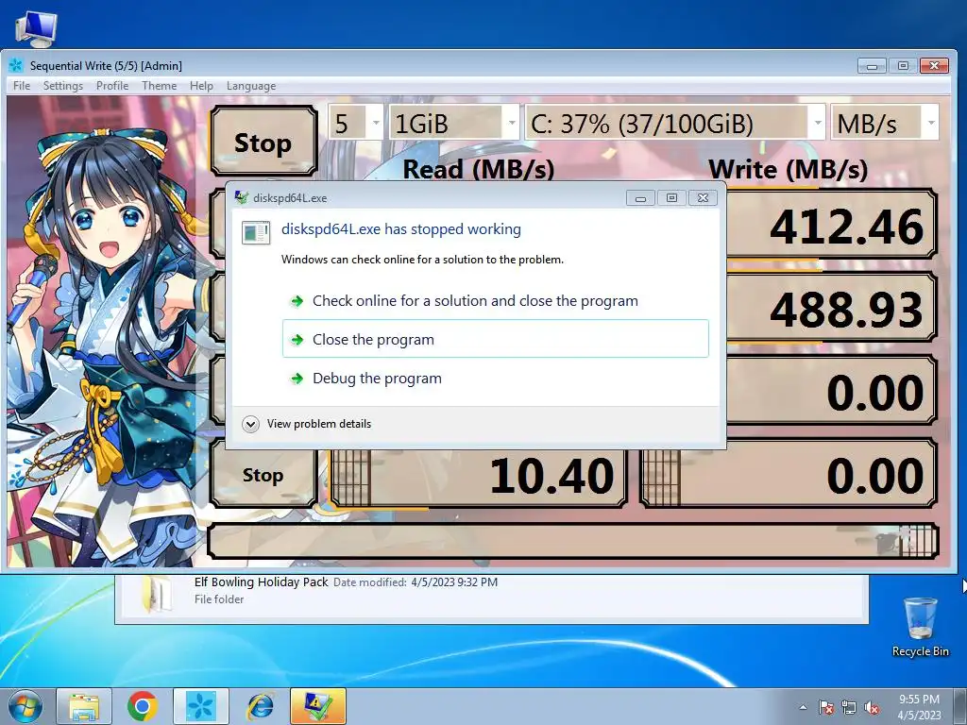Open the drive dropdown showing C: 37%

[674, 124]
